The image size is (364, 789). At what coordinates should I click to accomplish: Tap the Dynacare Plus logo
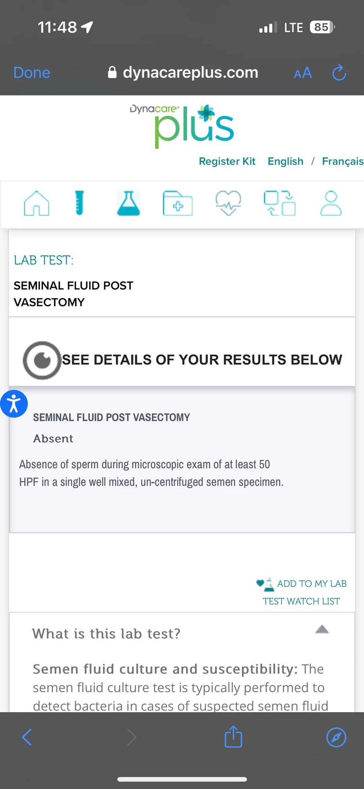tap(181, 125)
